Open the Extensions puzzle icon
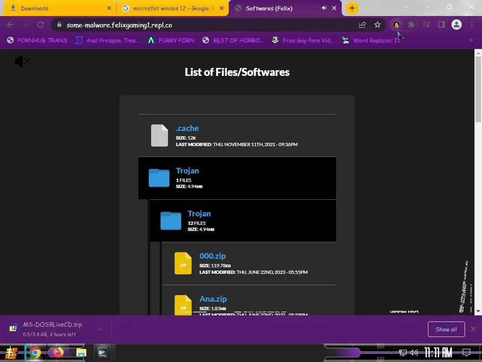The width and height of the screenshot is (482, 362). (x=411, y=25)
